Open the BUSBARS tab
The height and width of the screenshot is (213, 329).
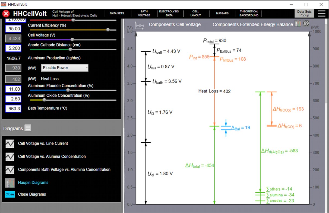point(222,13)
